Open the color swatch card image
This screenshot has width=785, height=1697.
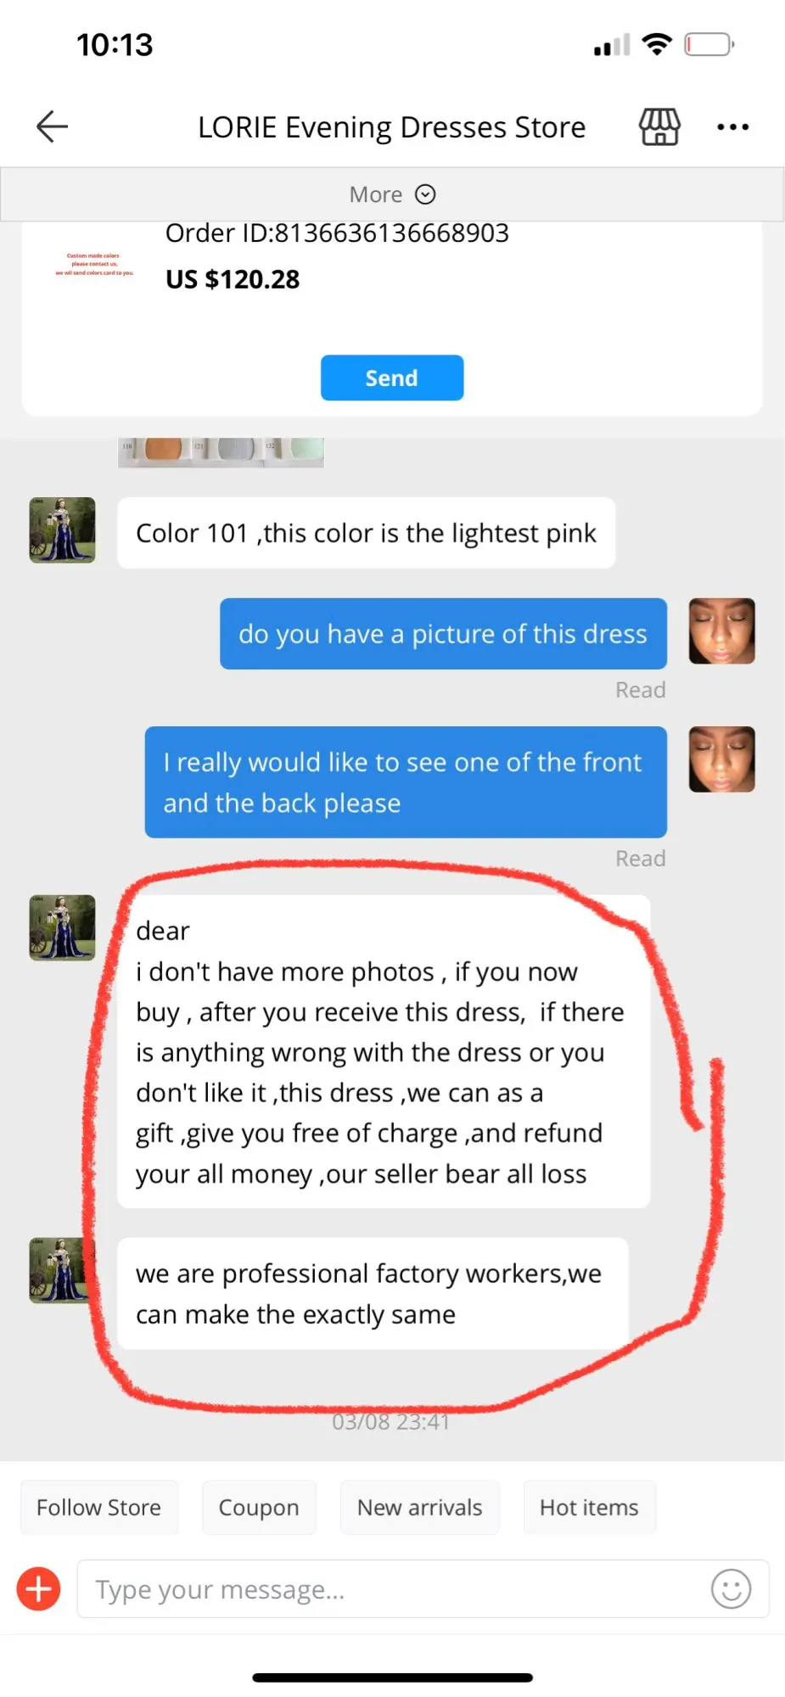221,451
